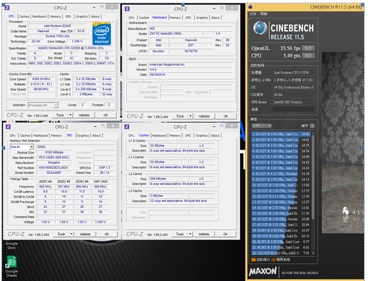Viewport: 368px width, 281px height.
Task: Click the purple Z icon in the Mainboard CPU-Z window
Action: click(127, 9)
